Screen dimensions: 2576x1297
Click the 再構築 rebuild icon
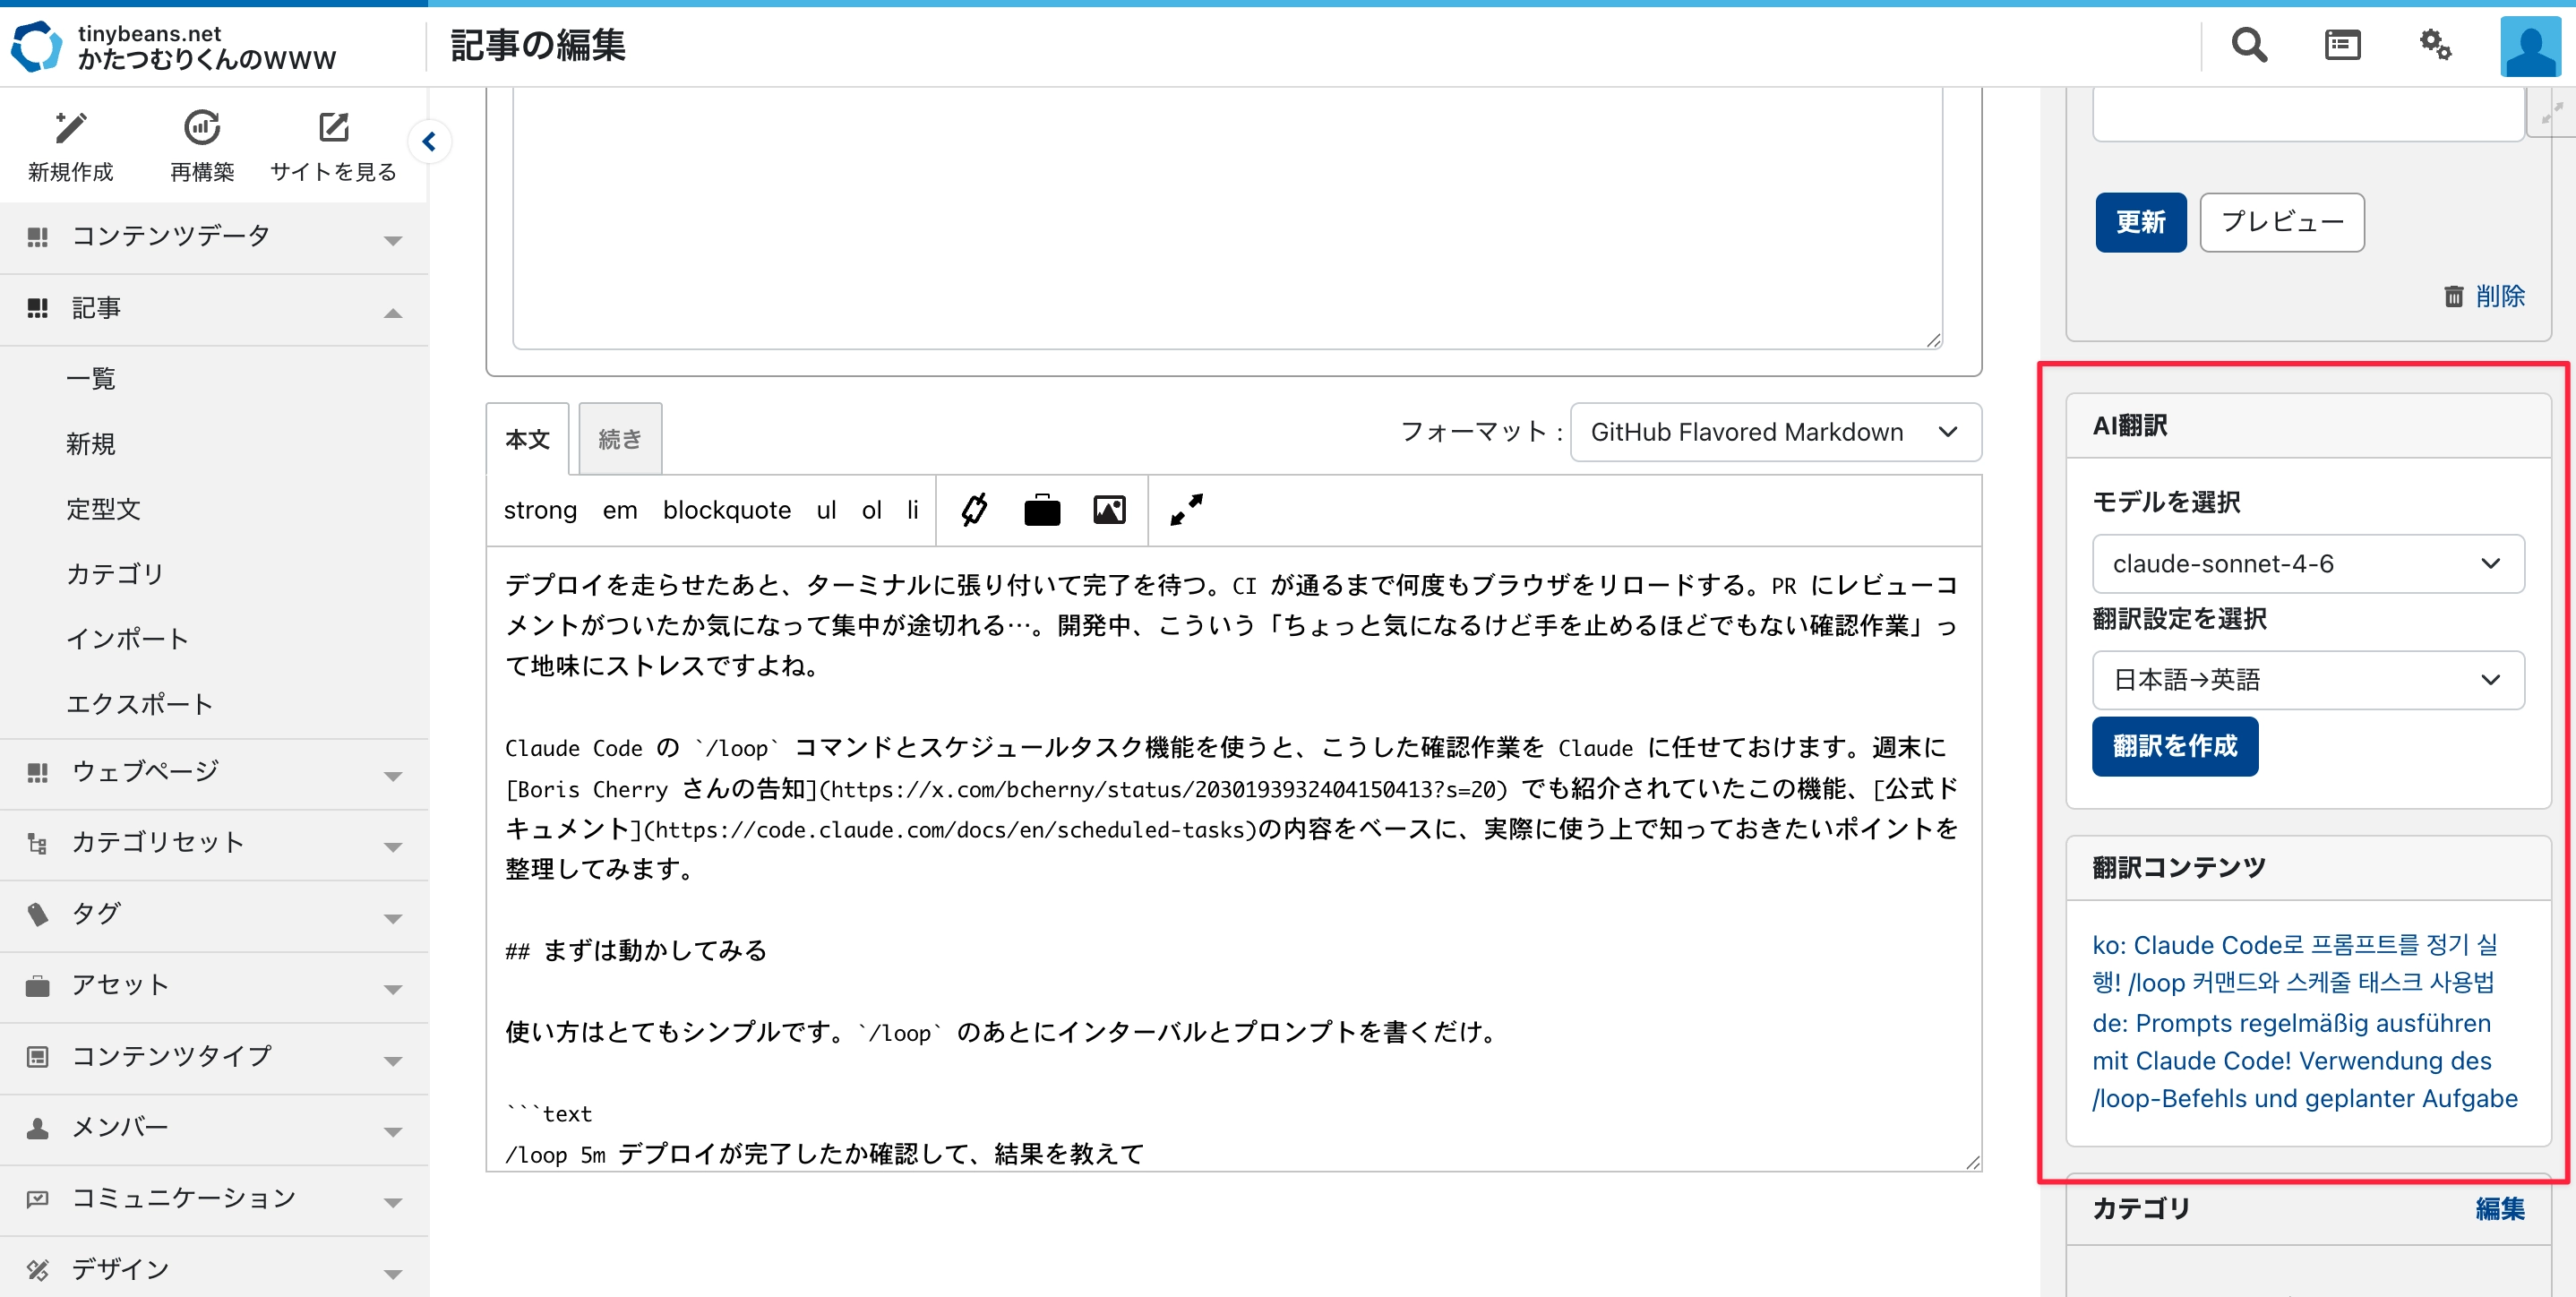[201, 128]
